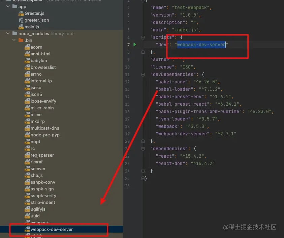The image size is (284, 238).
Task: Click the regjsparser file icon
Action: [27, 155]
